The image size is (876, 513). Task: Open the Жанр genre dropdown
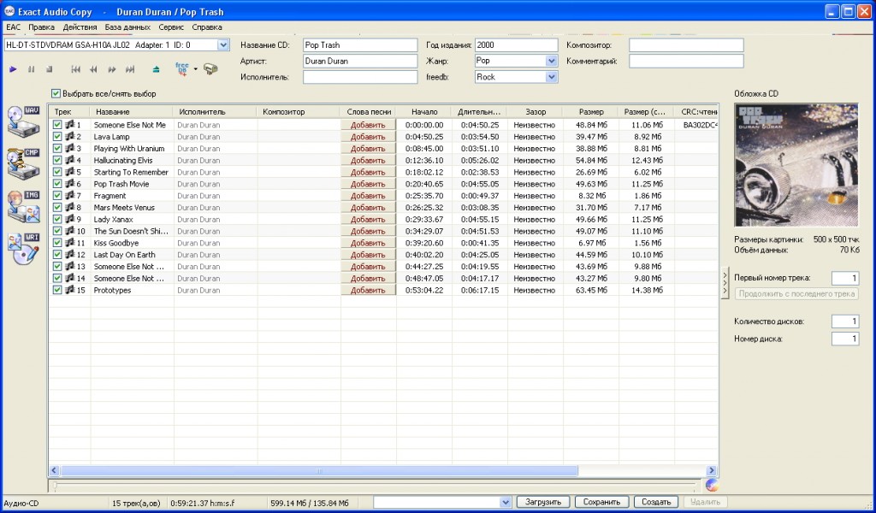(552, 61)
